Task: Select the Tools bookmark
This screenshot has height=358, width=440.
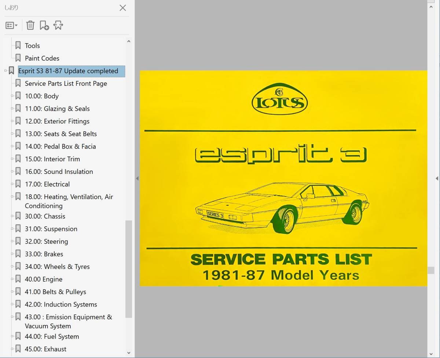Action: tap(32, 46)
